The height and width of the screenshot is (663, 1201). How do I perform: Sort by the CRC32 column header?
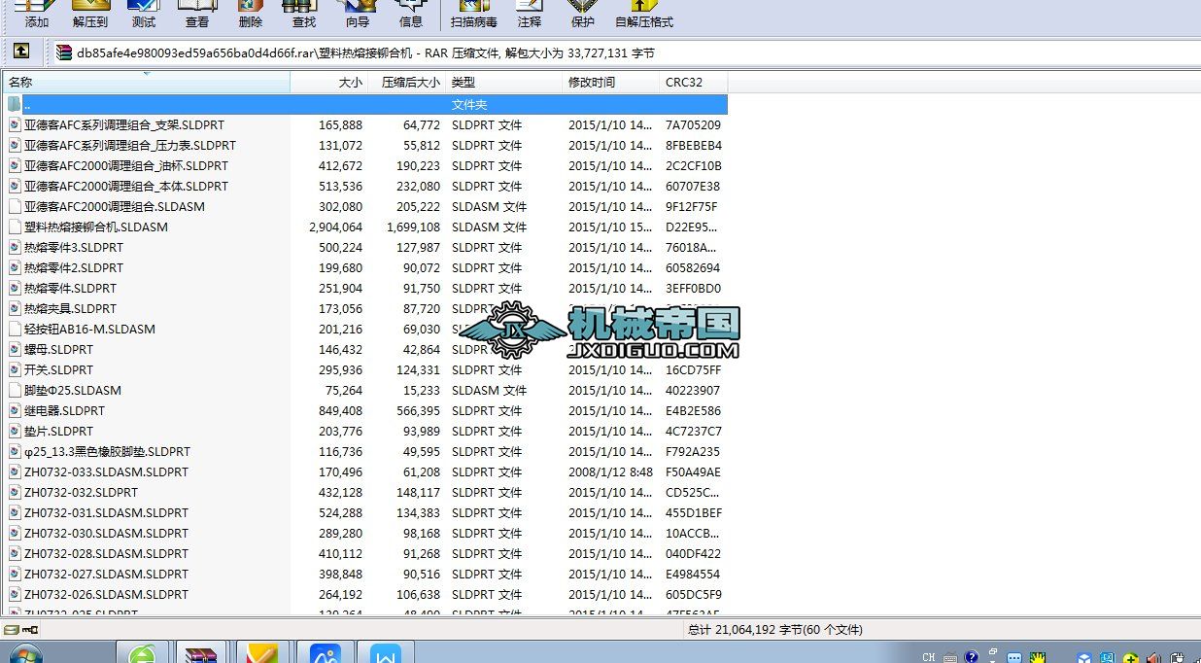[x=693, y=83]
